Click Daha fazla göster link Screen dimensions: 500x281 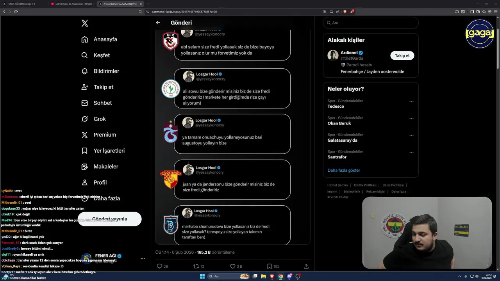pos(344,170)
